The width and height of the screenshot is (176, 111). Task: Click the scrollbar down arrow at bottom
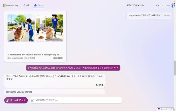click(175, 110)
